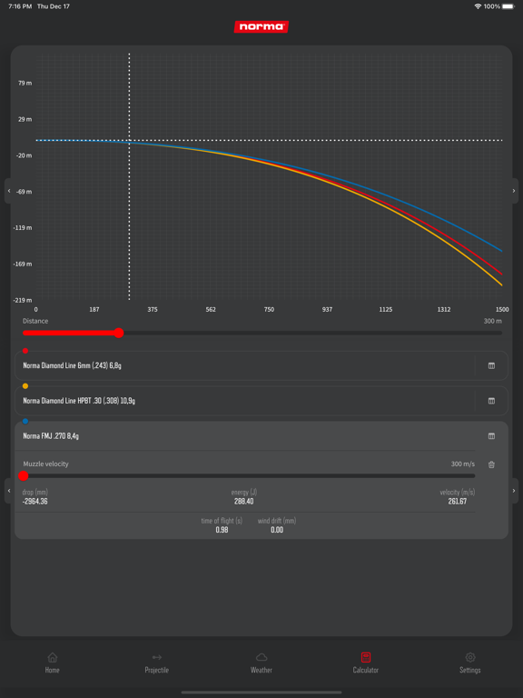The image size is (523, 698).
Task: Click the wind drift value 0.00
Action: point(277,530)
